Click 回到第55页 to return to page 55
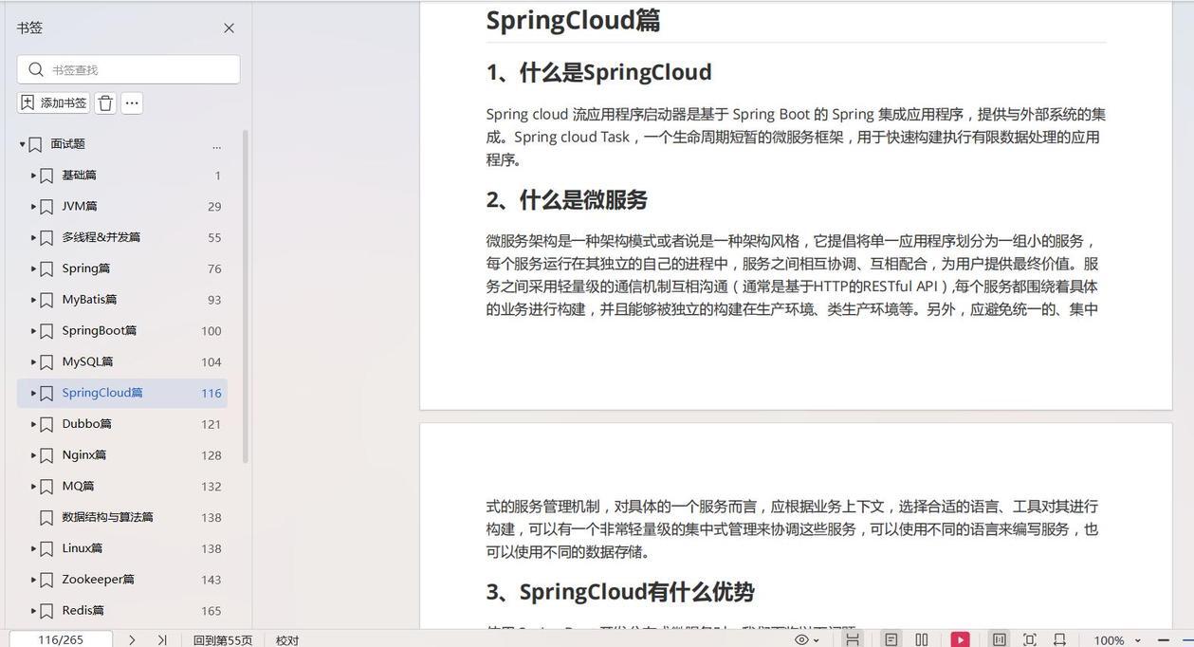This screenshot has width=1194, height=647. tap(223, 640)
